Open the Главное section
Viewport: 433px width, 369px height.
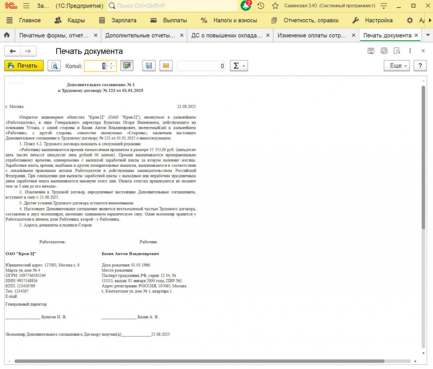[x=30, y=20]
